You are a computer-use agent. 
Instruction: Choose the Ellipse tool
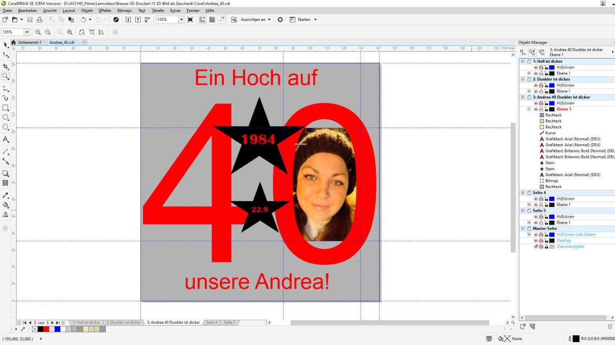pos(6,118)
